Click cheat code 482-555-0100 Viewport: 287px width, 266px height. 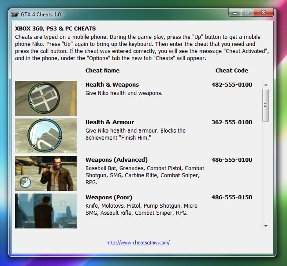(x=232, y=85)
